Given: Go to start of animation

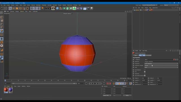Looking at the screenshot, I should click(x=86, y=83).
